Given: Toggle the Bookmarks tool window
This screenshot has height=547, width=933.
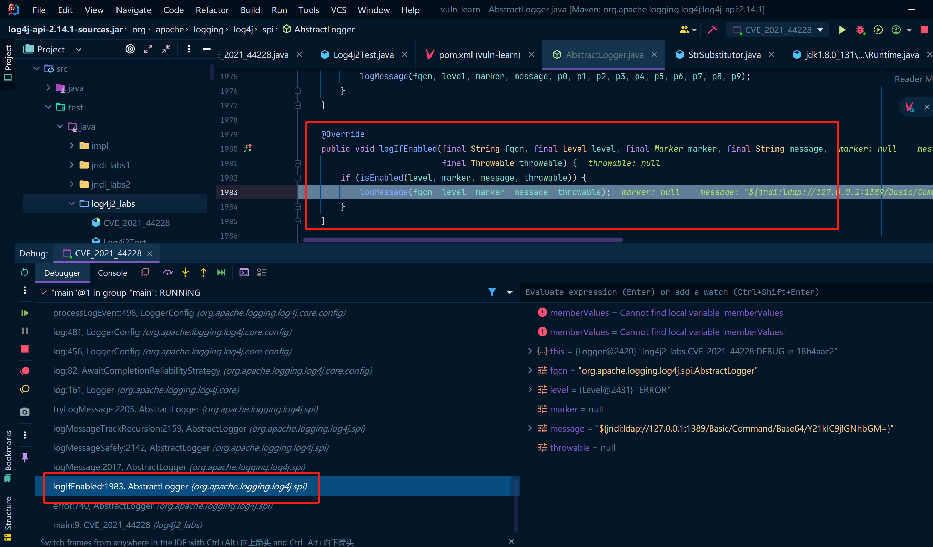Looking at the screenshot, I should click(x=8, y=456).
